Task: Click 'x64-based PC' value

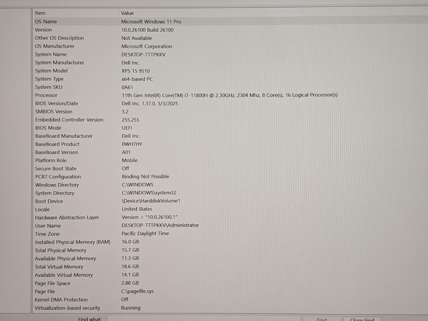Action: tap(137, 79)
